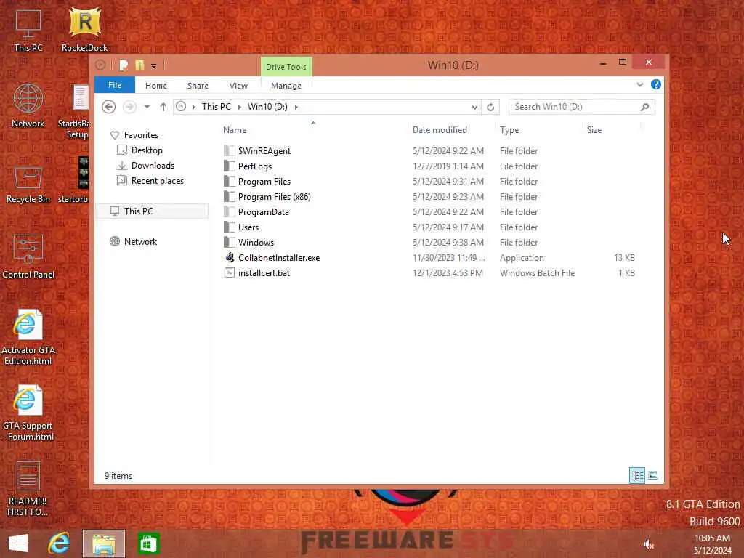The height and width of the screenshot is (558, 744).
Task: Select the Program Files (x86) folder
Action: click(x=274, y=196)
